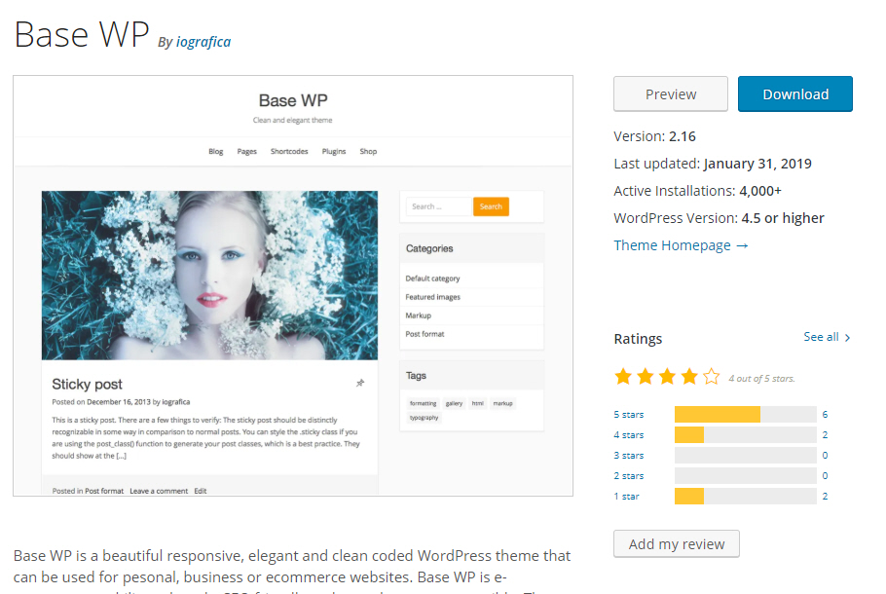Click the theme screenshot portrait image

coord(209,276)
